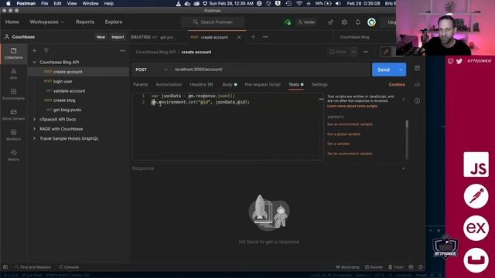Screen dimensions: 495x278
Task: Click three-dots next to Save button
Action: click(366, 52)
